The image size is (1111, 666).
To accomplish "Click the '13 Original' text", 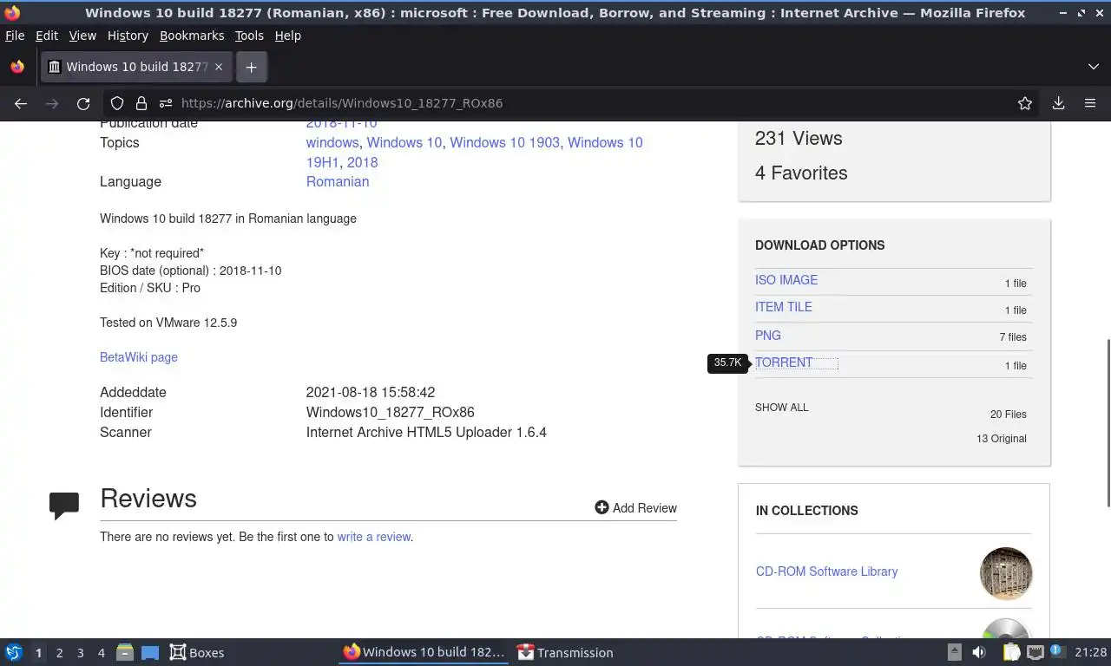I will [1002, 439].
